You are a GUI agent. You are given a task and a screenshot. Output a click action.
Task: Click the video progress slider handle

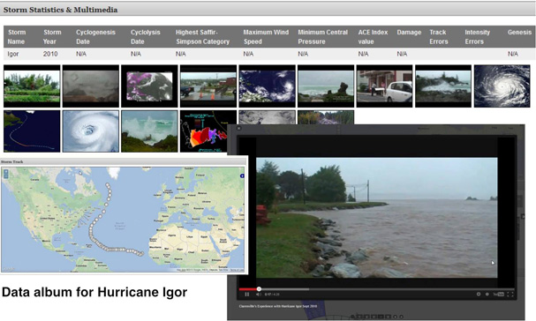point(259,289)
